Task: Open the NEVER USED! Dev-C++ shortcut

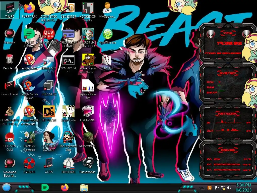Action: 49,36
